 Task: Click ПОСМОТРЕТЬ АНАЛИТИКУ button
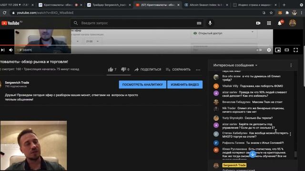142,85
